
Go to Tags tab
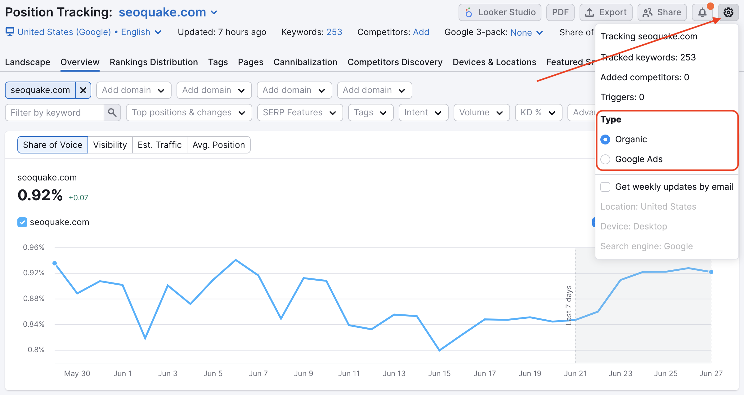click(218, 62)
